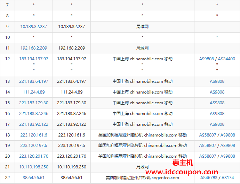240x184 pixels.
Task: Click the AS174 link in the last row
Action: click(x=228, y=178)
